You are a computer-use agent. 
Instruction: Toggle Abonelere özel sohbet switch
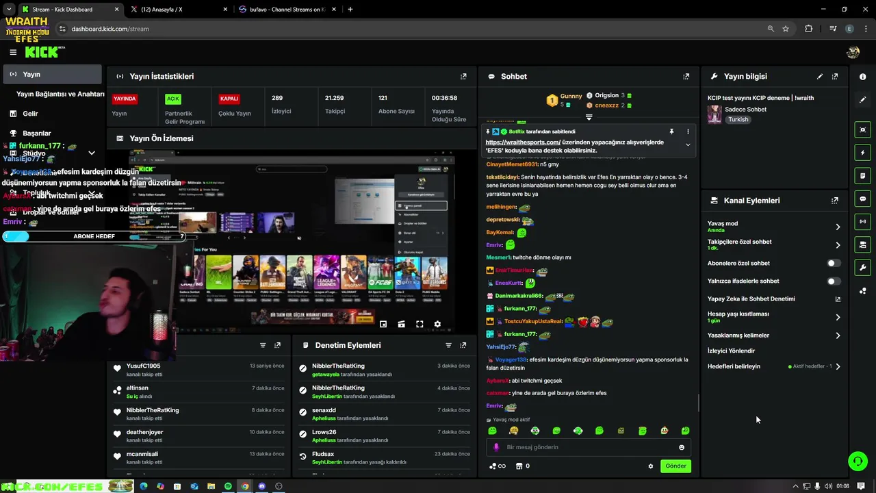click(x=833, y=263)
